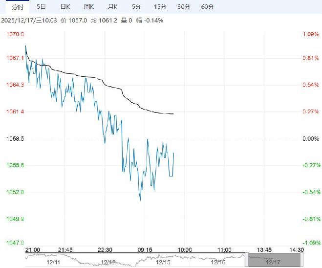Jump to 12/12 in the bottom navigator
Image resolution: width=322 pixels, height=268 pixels.
[x=108, y=262]
